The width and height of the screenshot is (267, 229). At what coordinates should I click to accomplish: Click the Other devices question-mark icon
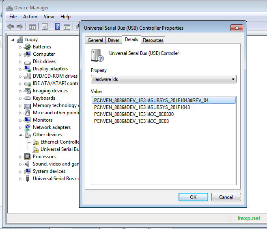coord(28,135)
